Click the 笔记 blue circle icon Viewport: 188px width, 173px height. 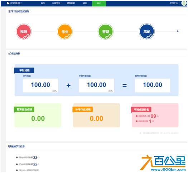[147, 31]
